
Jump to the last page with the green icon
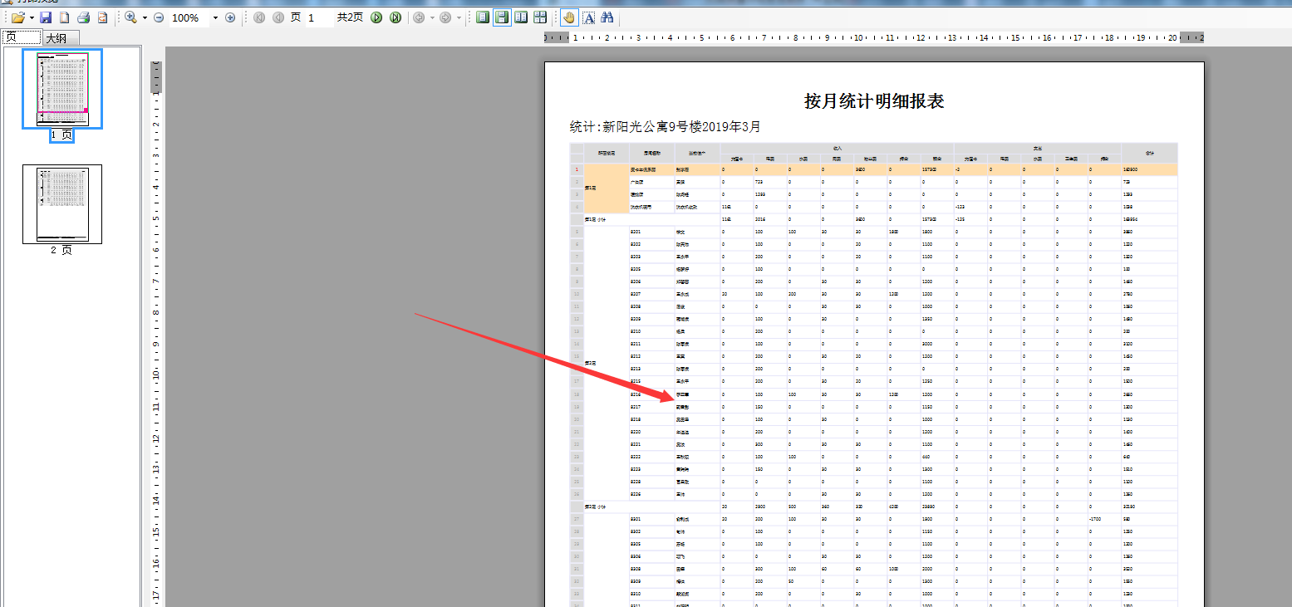pyautogui.click(x=395, y=17)
